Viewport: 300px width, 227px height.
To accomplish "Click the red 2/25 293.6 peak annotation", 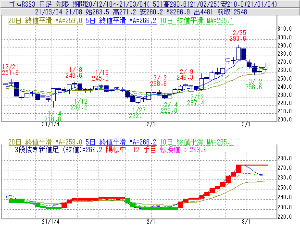I will click(238, 36).
